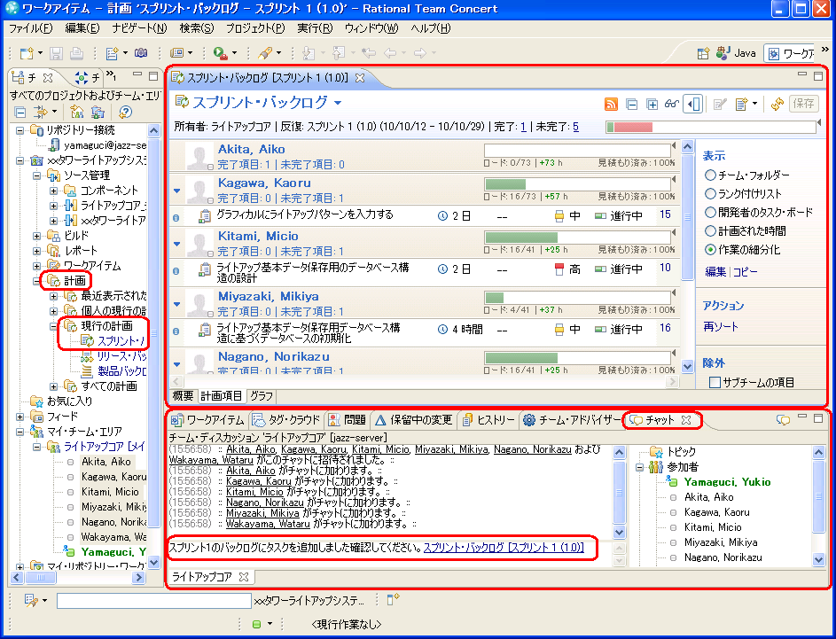The height and width of the screenshot is (639, 836).
Task: Switch to the 概要 tab
Action: click(x=183, y=395)
